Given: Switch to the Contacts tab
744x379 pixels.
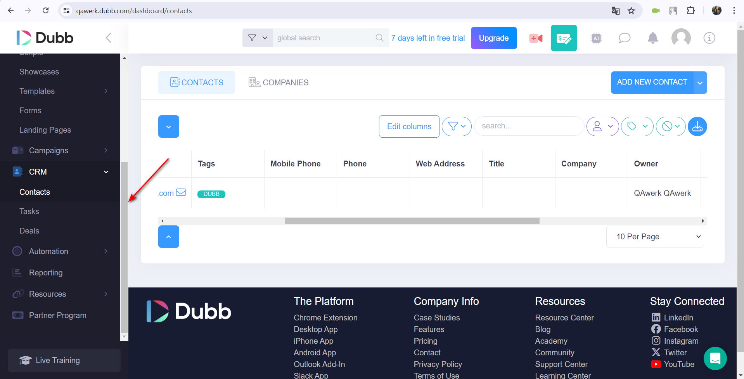Looking at the screenshot, I should pyautogui.click(x=197, y=83).
